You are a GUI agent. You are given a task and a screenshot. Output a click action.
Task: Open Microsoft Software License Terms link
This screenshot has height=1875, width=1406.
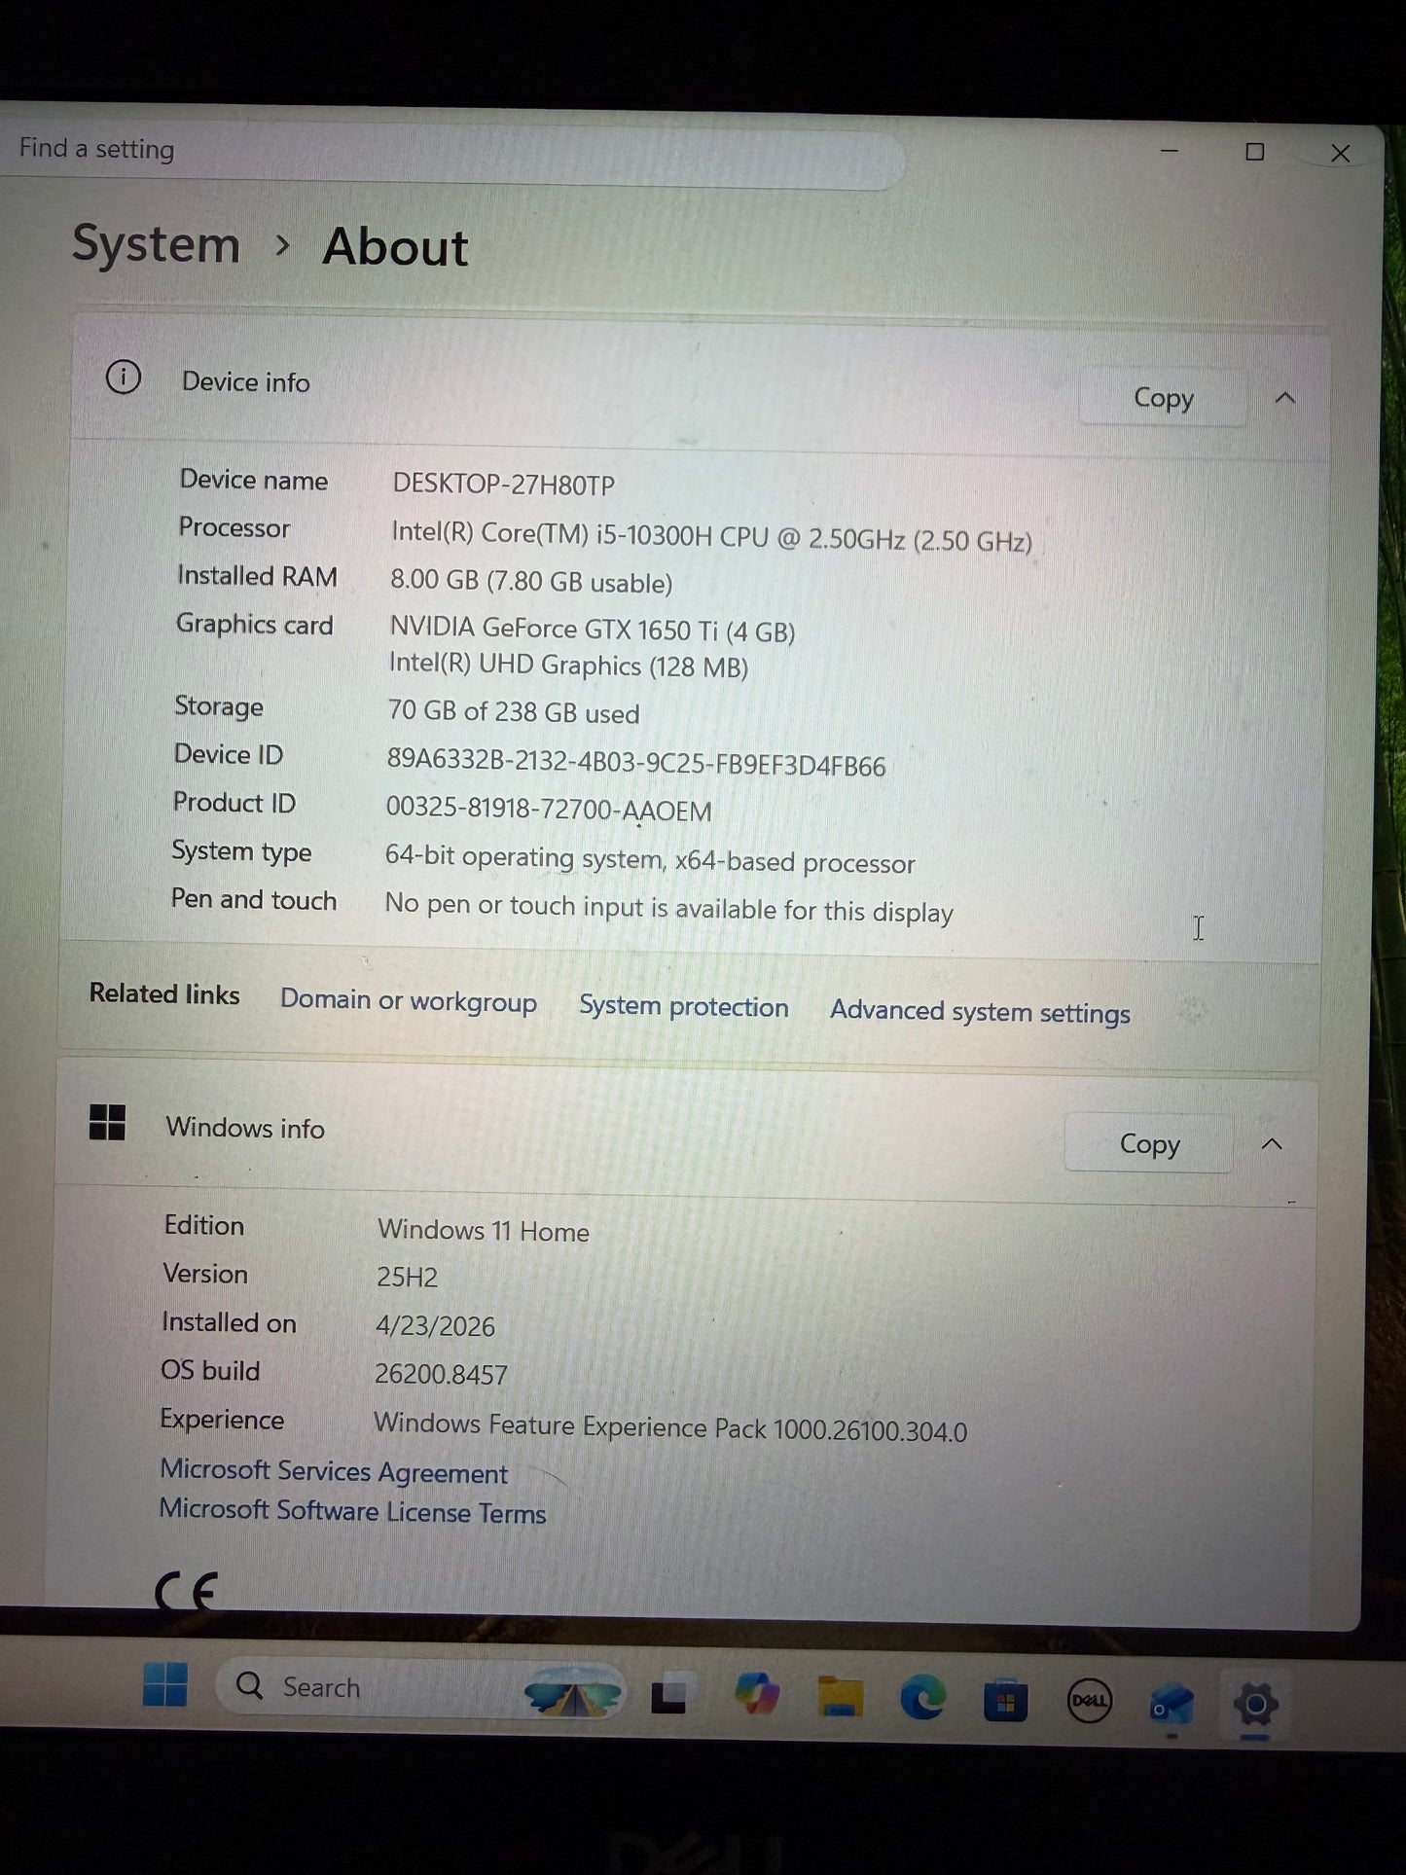[x=353, y=1511]
